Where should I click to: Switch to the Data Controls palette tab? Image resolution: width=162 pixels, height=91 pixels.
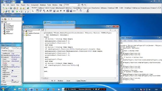[x=96, y=8]
